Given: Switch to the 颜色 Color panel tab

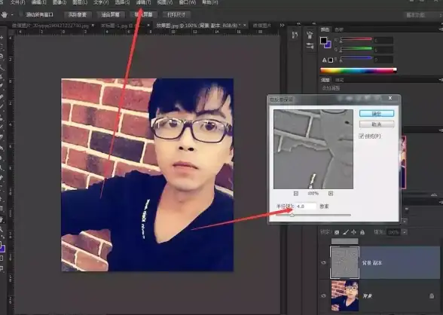Looking at the screenshot, I should (x=325, y=29).
